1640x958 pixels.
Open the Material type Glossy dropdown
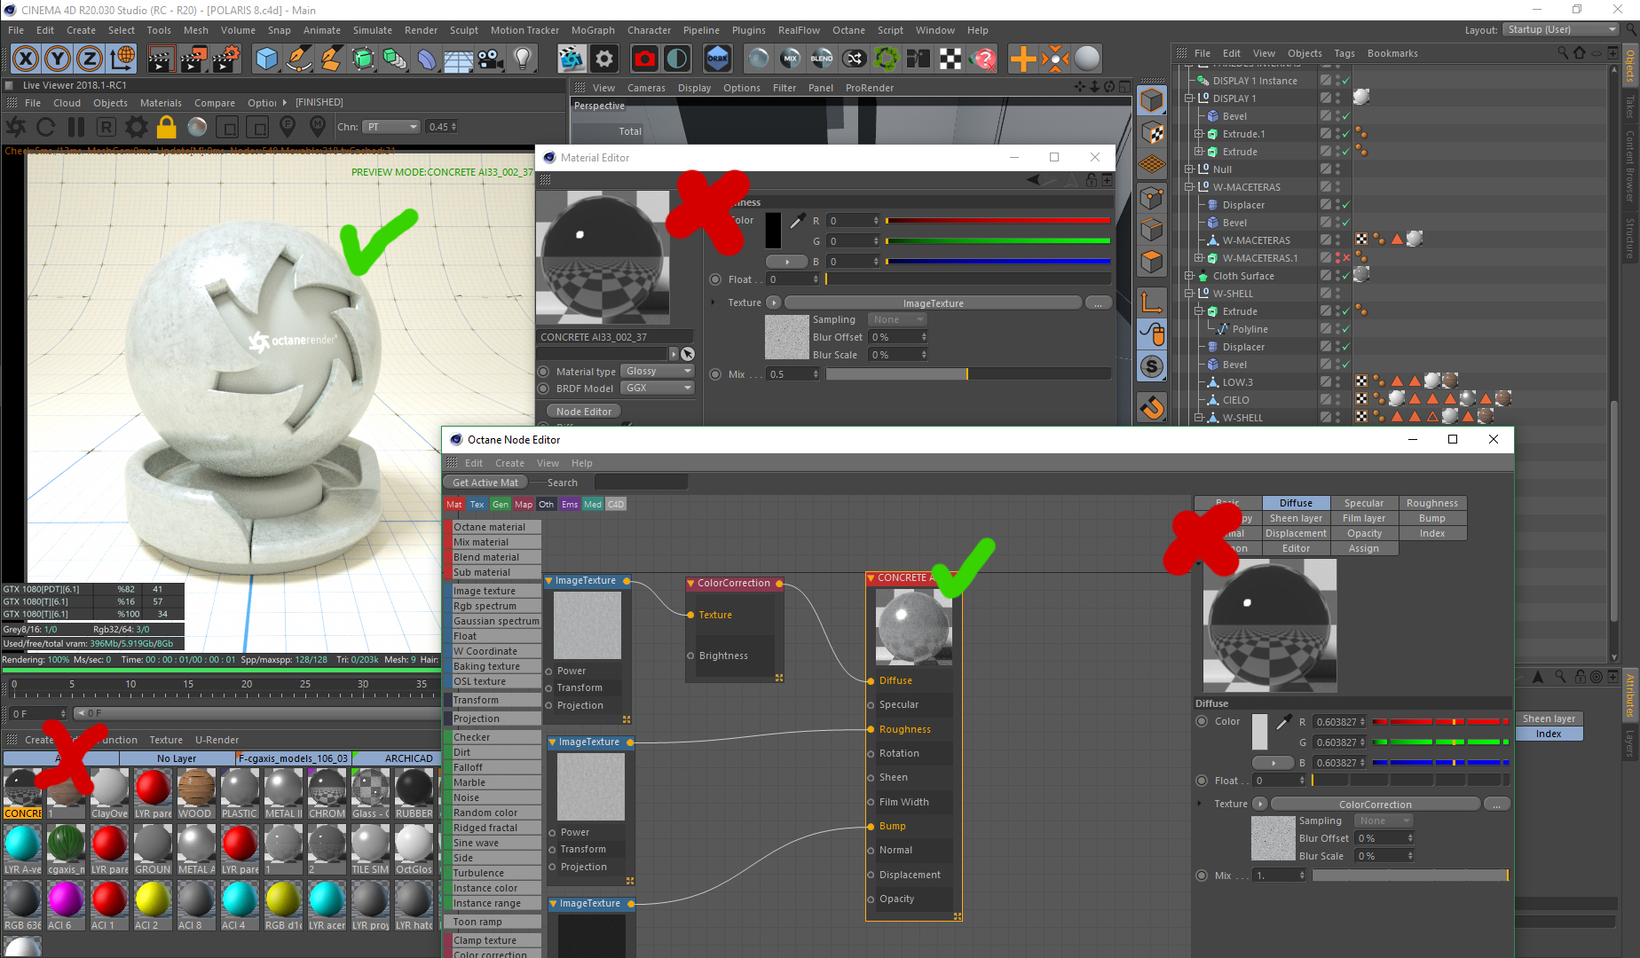657,372
